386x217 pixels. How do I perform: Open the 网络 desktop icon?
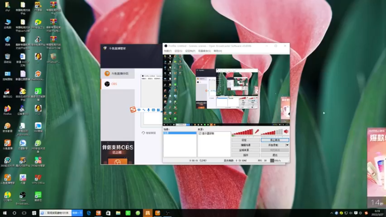[7, 41]
